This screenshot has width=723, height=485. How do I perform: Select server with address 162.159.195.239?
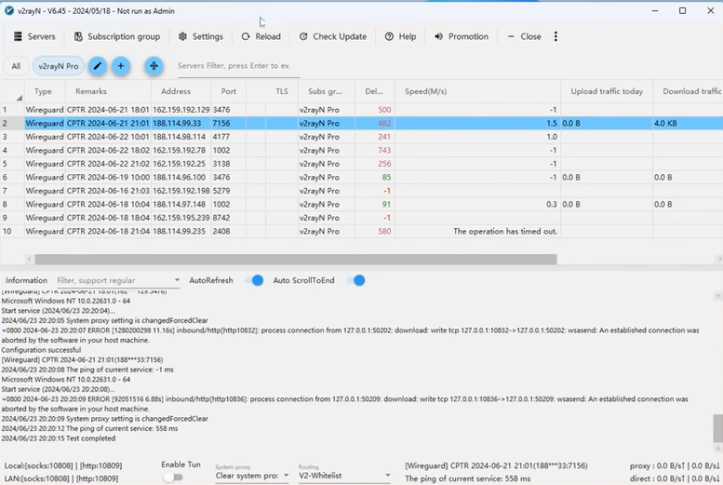click(361, 218)
